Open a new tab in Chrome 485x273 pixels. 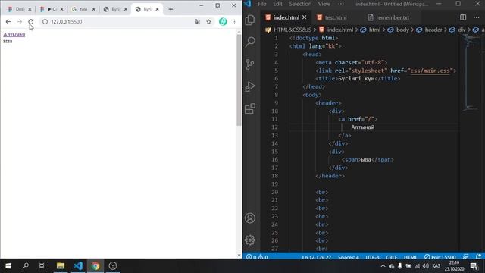point(171,9)
